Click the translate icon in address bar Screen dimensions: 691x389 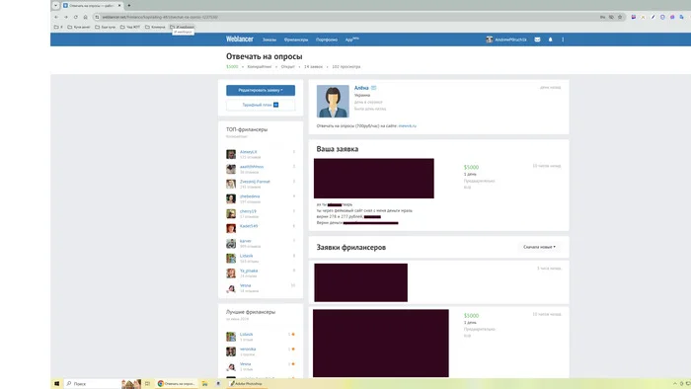(x=602, y=17)
